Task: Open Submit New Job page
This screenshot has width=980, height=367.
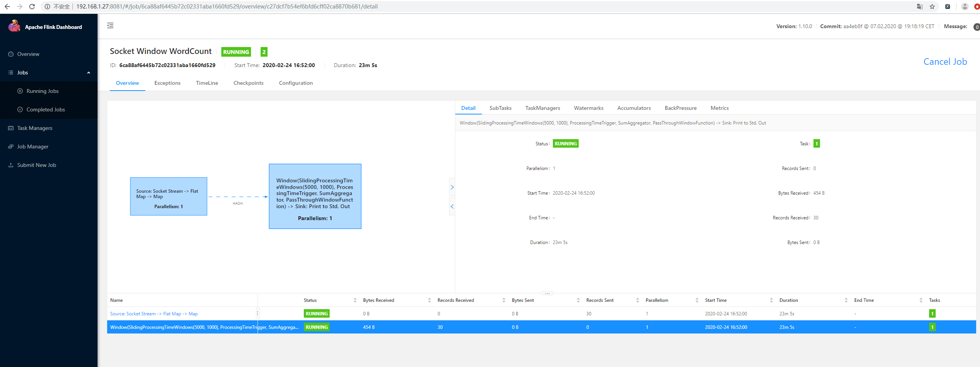Action: (49, 165)
